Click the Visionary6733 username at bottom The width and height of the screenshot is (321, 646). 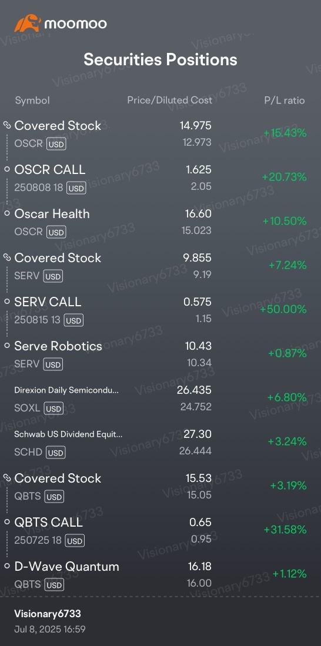[x=48, y=614]
